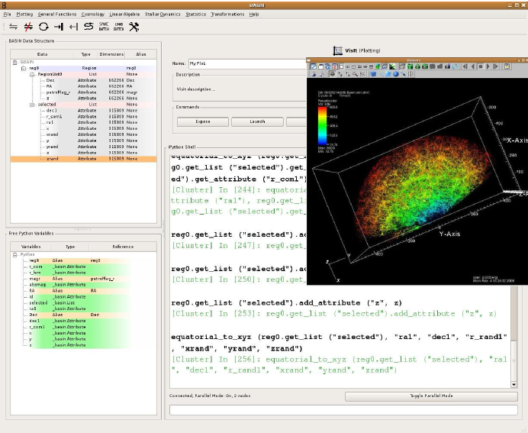
Task: Click the Launch button
Action: pos(257,121)
